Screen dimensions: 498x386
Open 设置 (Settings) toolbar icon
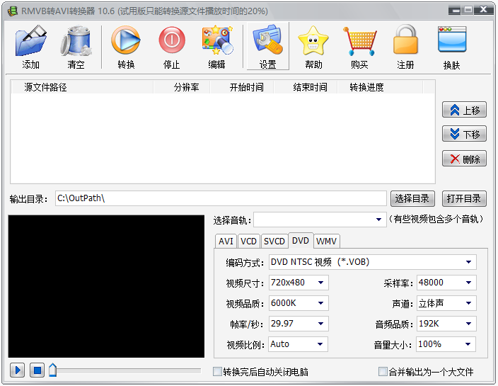point(267,40)
